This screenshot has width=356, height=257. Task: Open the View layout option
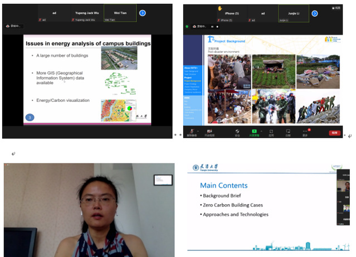pos(337,7)
